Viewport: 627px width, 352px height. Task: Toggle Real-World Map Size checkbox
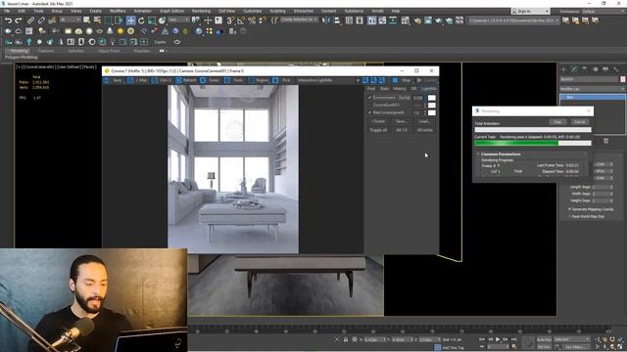pyautogui.click(x=569, y=216)
